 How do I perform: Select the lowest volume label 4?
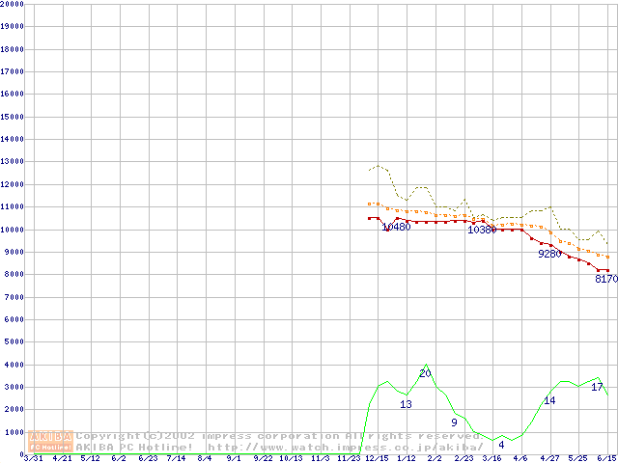pyautogui.click(x=501, y=445)
